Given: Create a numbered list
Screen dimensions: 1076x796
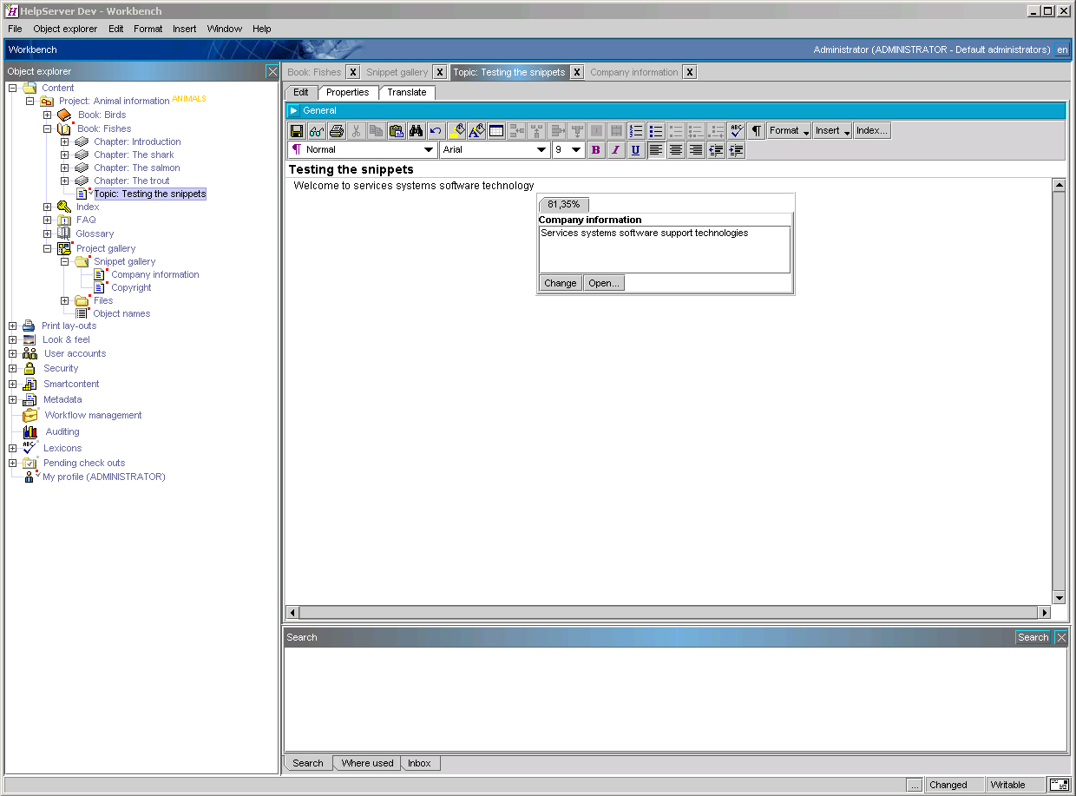Looking at the screenshot, I should click(x=636, y=131).
